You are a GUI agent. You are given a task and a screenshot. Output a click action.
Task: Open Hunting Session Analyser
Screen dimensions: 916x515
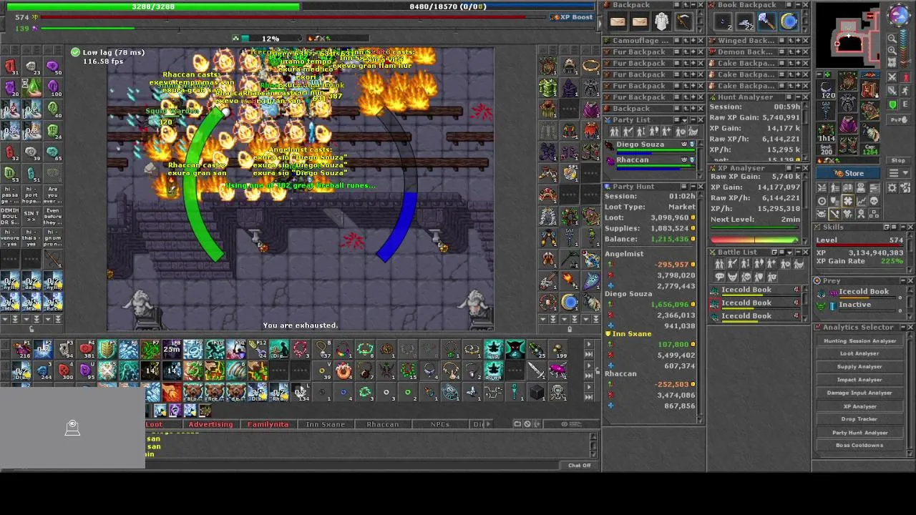tap(859, 341)
